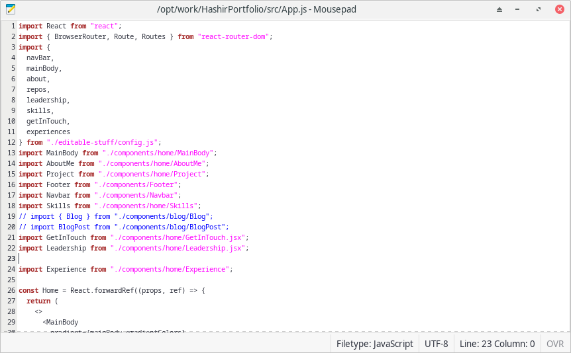Viewport: 571px width, 353px height.
Task: Click "./components/Navbar" path
Action: [136, 195]
